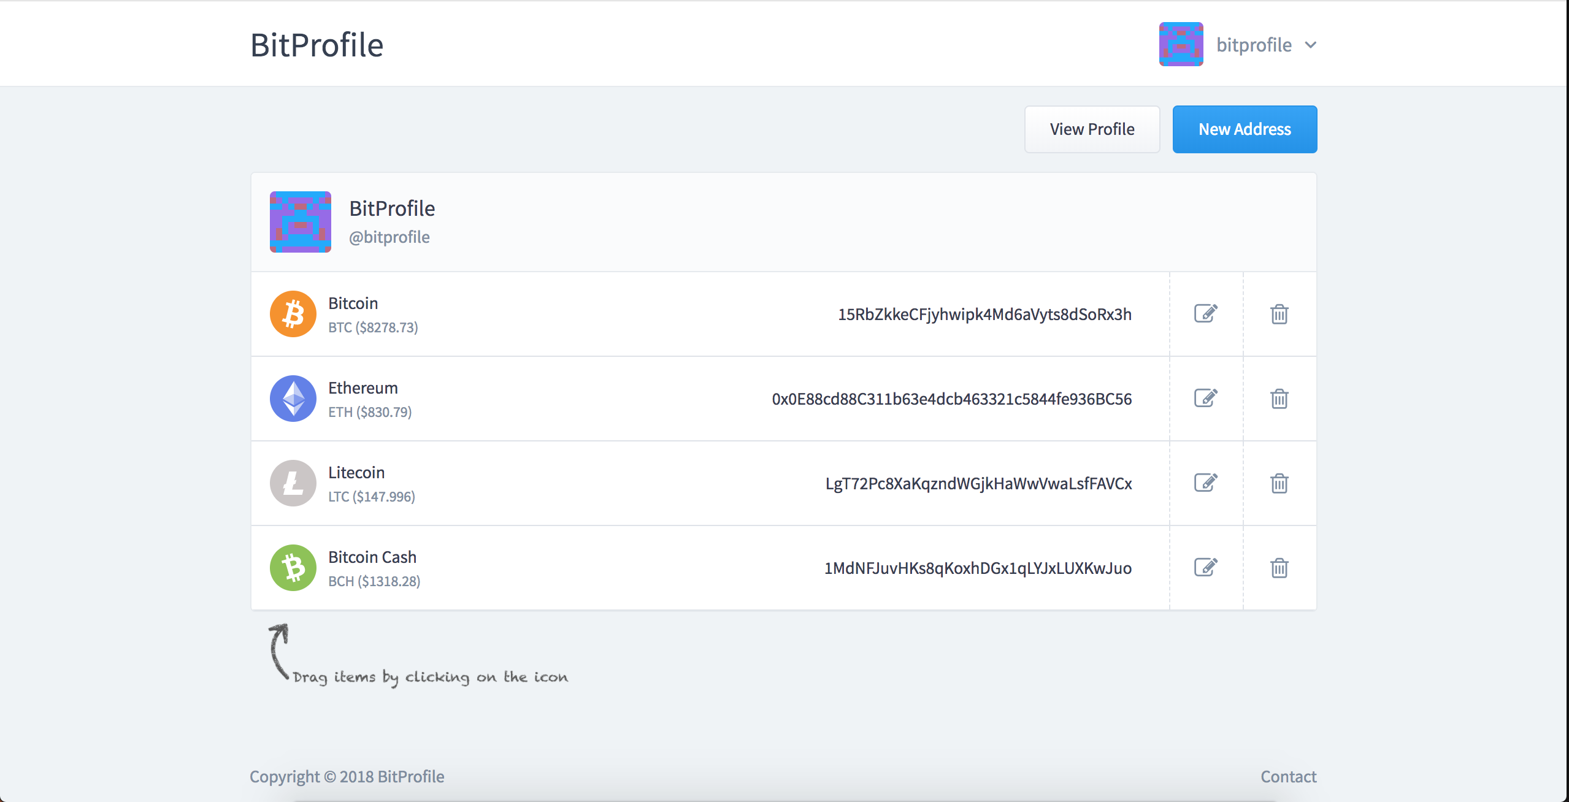The height and width of the screenshot is (802, 1569).
Task: Create a New Address
Action: click(1245, 129)
